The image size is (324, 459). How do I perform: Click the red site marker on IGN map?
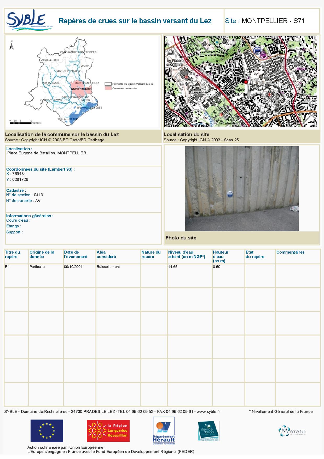pyautogui.click(x=245, y=82)
